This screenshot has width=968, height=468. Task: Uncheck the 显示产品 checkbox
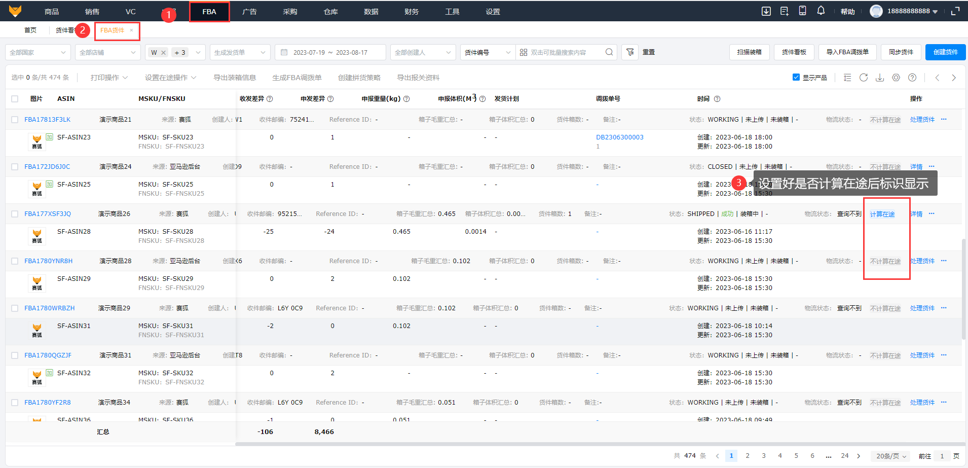click(796, 78)
